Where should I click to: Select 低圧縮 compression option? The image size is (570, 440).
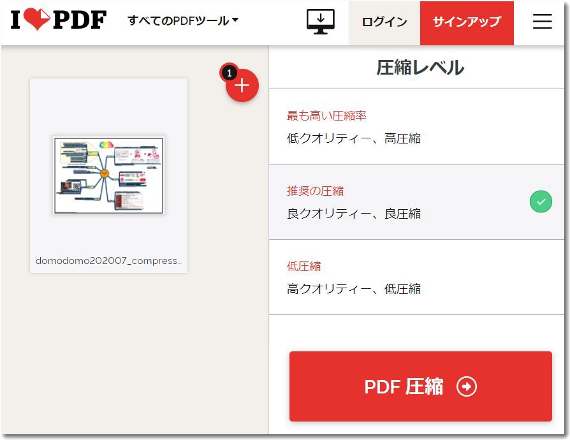(x=416, y=277)
